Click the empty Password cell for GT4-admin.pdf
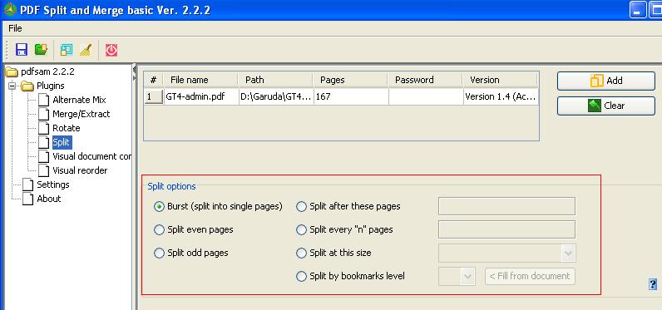 426,96
